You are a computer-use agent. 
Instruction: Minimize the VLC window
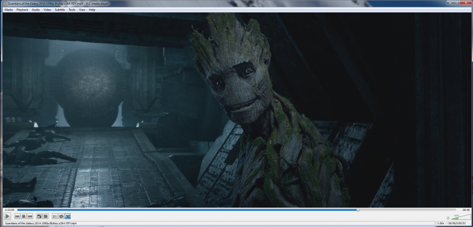click(x=450, y=3)
